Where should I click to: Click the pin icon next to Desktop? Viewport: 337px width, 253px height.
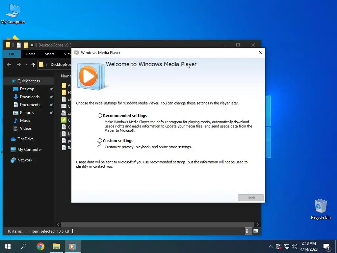51,89
